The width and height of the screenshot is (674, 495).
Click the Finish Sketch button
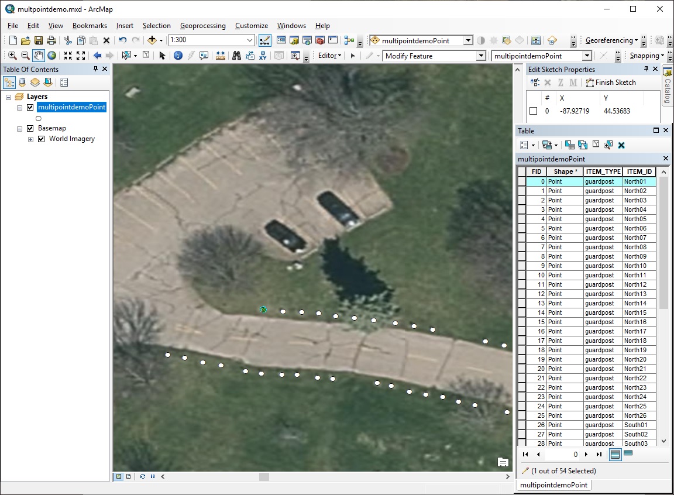(610, 82)
